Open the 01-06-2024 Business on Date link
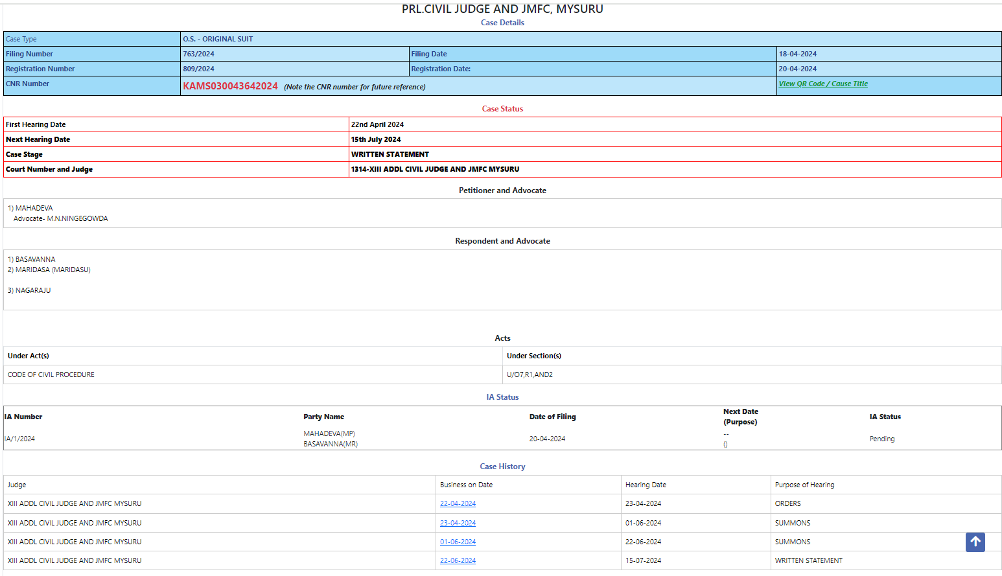 pyautogui.click(x=458, y=542)
